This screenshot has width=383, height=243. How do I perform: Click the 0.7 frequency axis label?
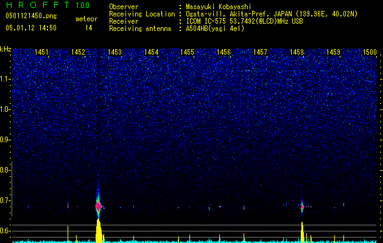[x=5, y=200]
